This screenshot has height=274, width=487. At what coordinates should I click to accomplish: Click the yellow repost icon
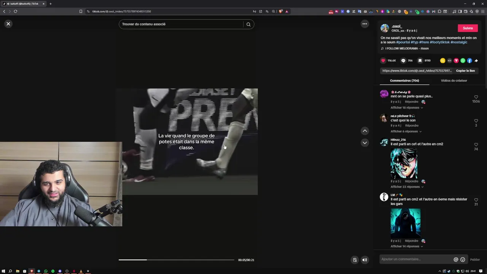(442, 61)
